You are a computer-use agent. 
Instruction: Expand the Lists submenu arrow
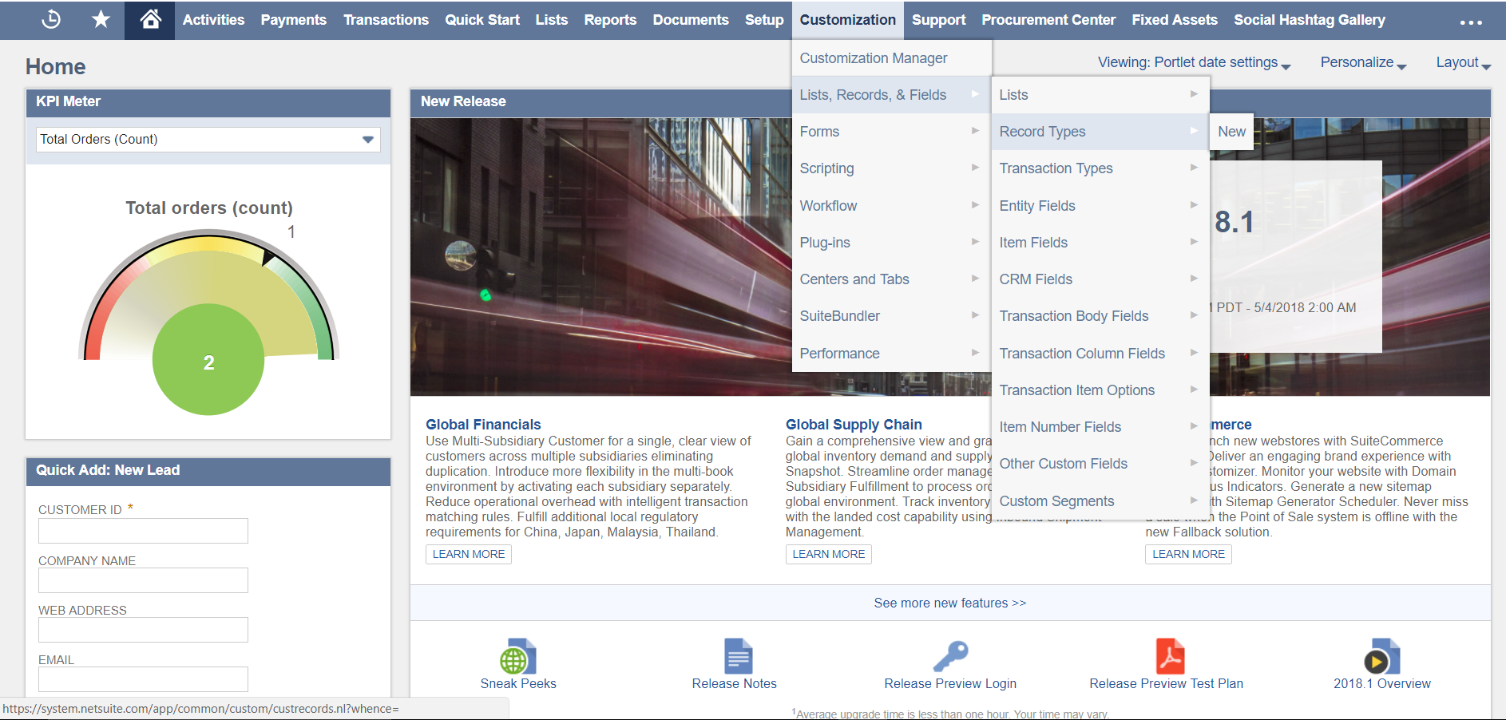[x=1194, y=94]
